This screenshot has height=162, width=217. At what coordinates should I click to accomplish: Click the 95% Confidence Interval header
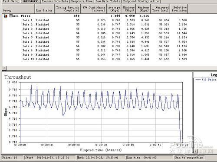[94, 9]
